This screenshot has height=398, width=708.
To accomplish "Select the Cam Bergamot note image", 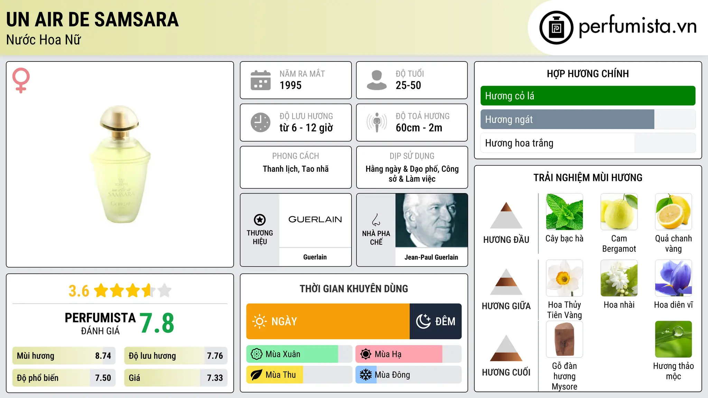I will (x=619, y=212).
